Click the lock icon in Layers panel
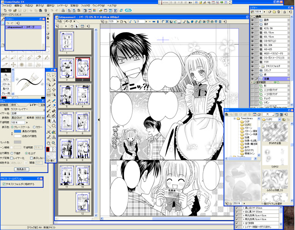The image size is (295, 230). tap(284, 12)
